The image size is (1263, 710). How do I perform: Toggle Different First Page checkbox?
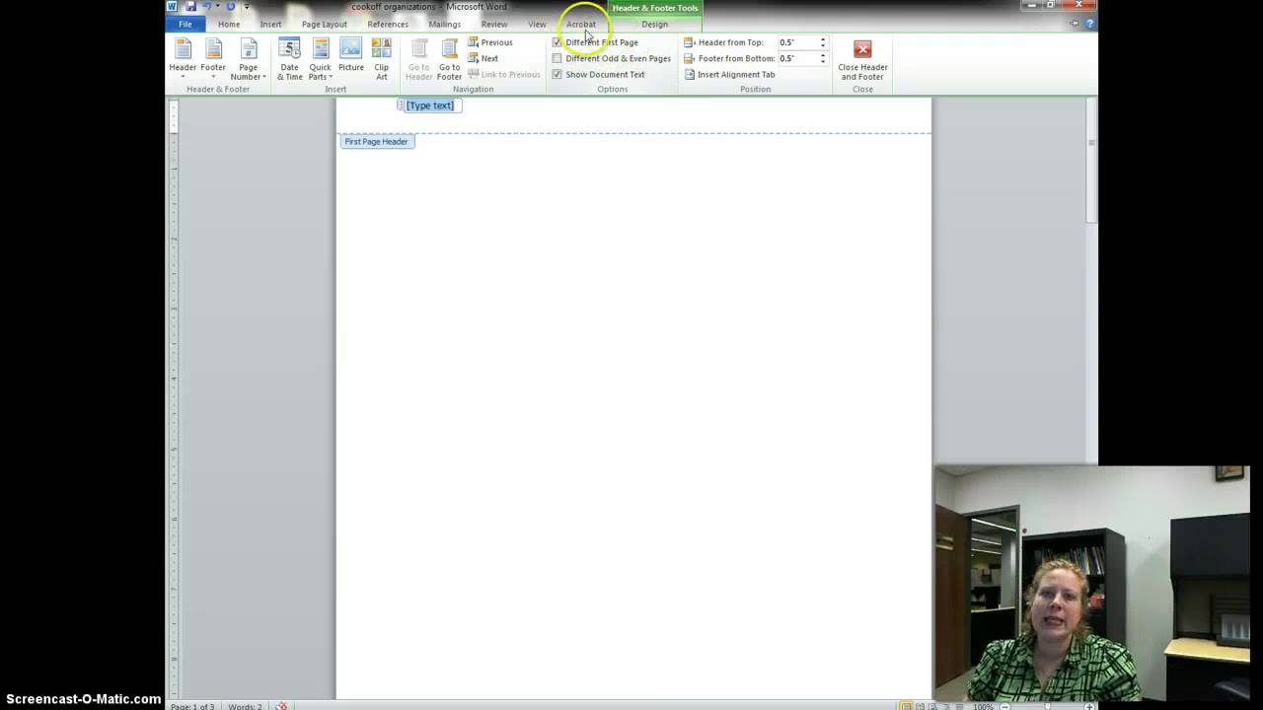tap(557, 42)
